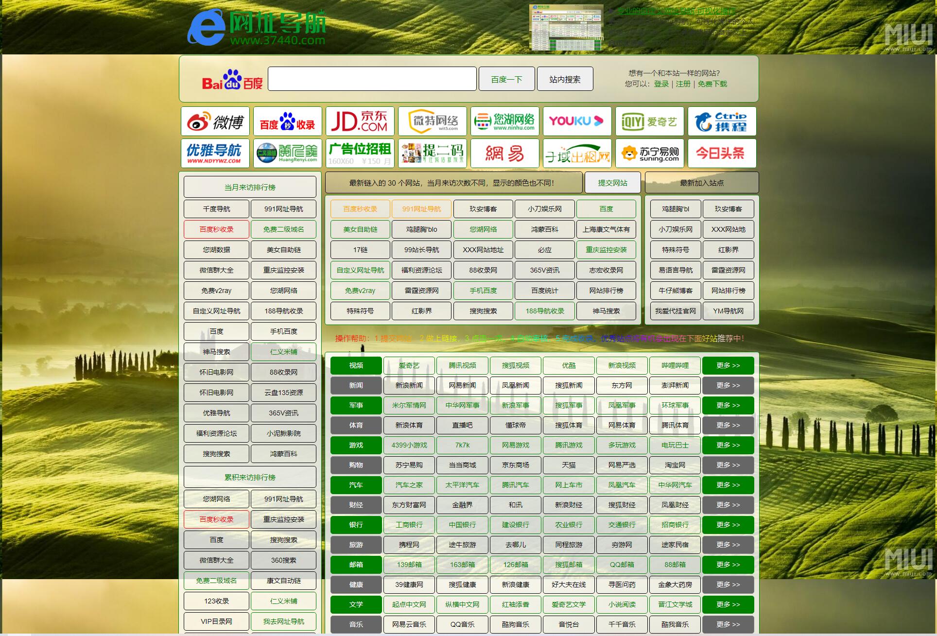Screen dimensions: 937x636
Task: Open the 苏宁易购 suning.com logo tile
Action: point(650,154)
